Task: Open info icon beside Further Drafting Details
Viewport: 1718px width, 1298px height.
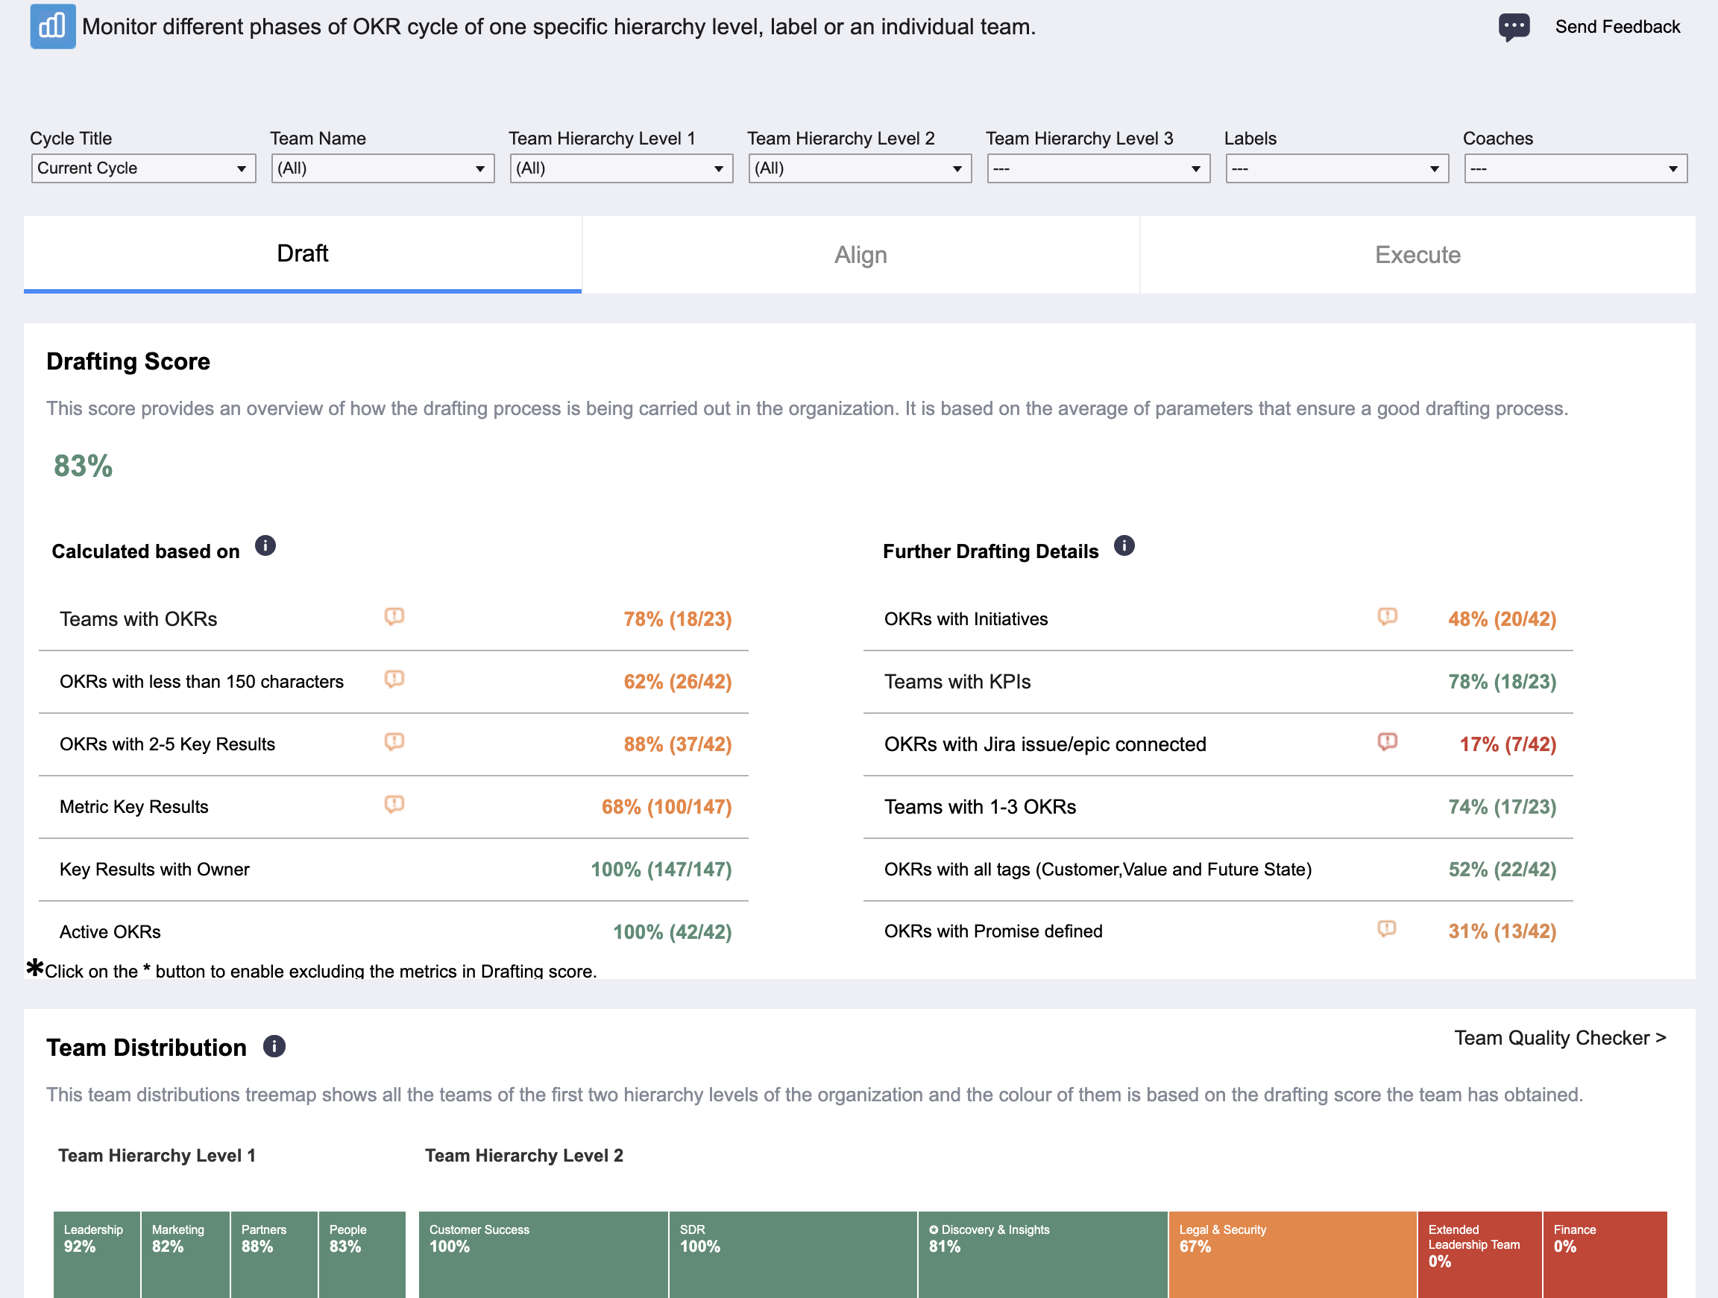Action: point(1124,545)
